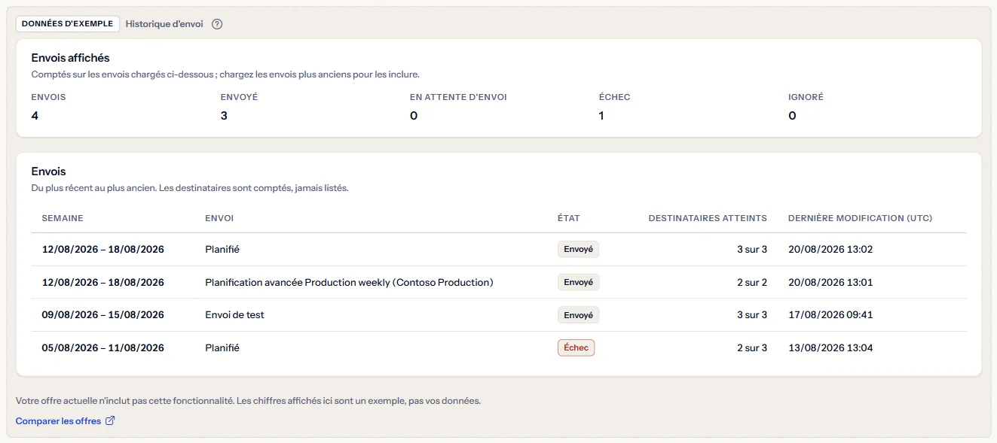Screen dimensions: 997x443
Task: Click the ENVOI column header
Action: (219, 218)
